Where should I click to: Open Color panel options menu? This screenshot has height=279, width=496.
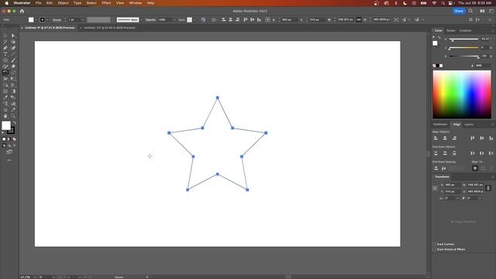click(493, 31)
